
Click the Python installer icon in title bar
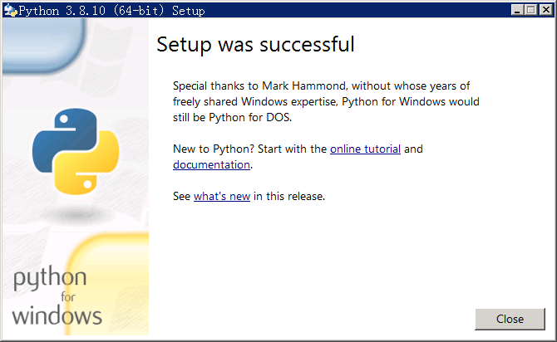11,11
